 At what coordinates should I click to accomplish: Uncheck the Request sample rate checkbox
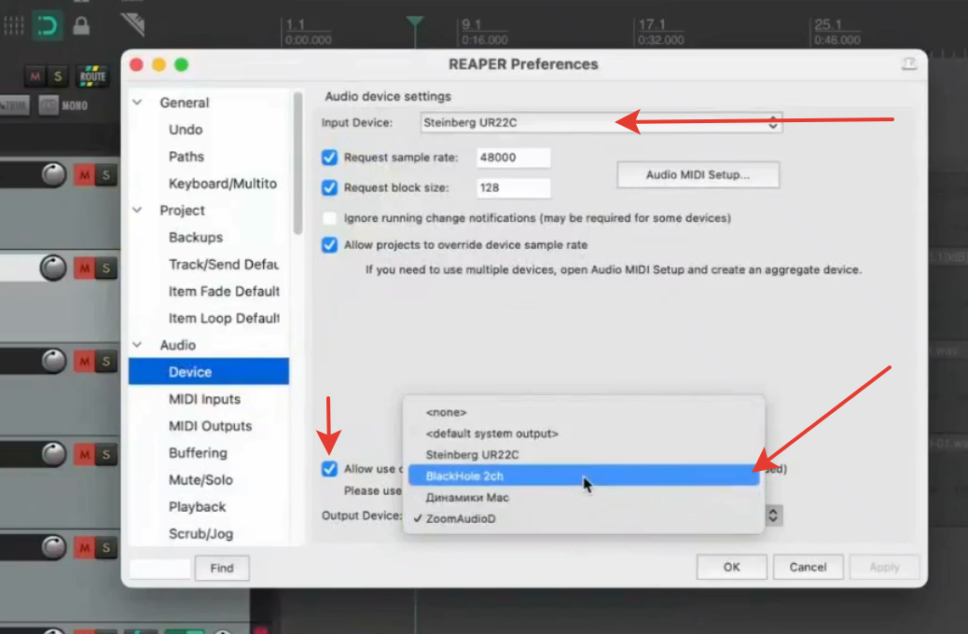coord(329,158)
